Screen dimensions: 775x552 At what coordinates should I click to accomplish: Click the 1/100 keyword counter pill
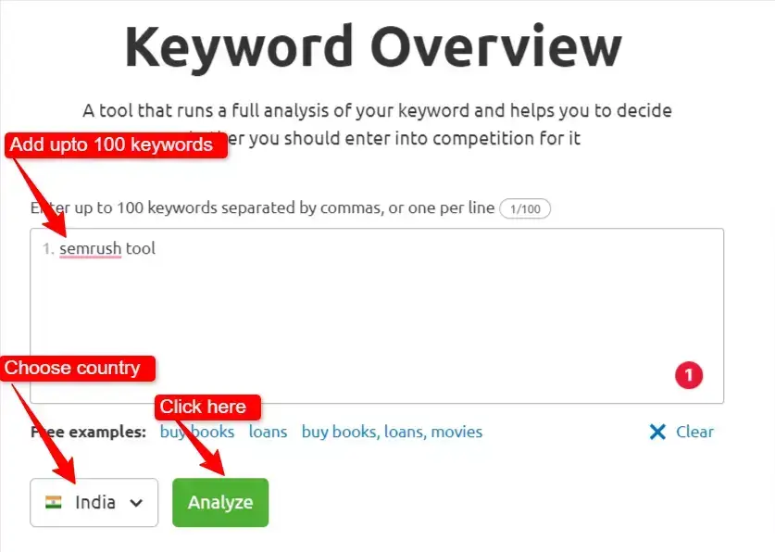525,207
